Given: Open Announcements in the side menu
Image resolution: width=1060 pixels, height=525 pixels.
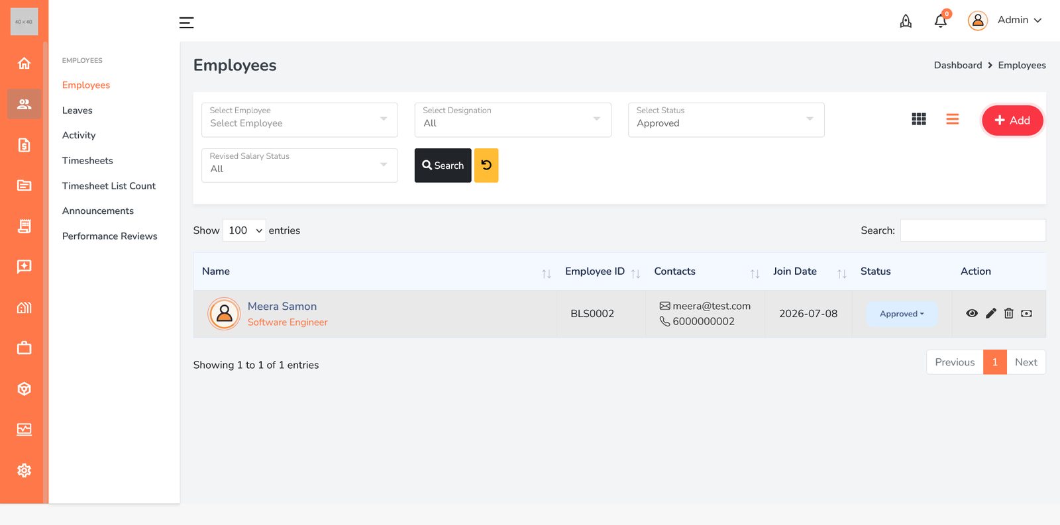Looking at the screenshot, I should click(98, 211).
